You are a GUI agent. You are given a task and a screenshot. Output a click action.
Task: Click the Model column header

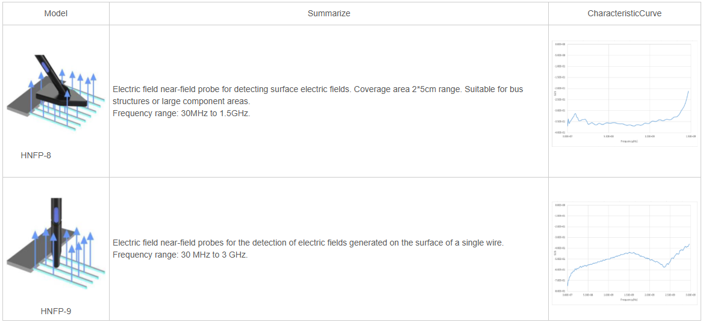(x=55, y=13)
